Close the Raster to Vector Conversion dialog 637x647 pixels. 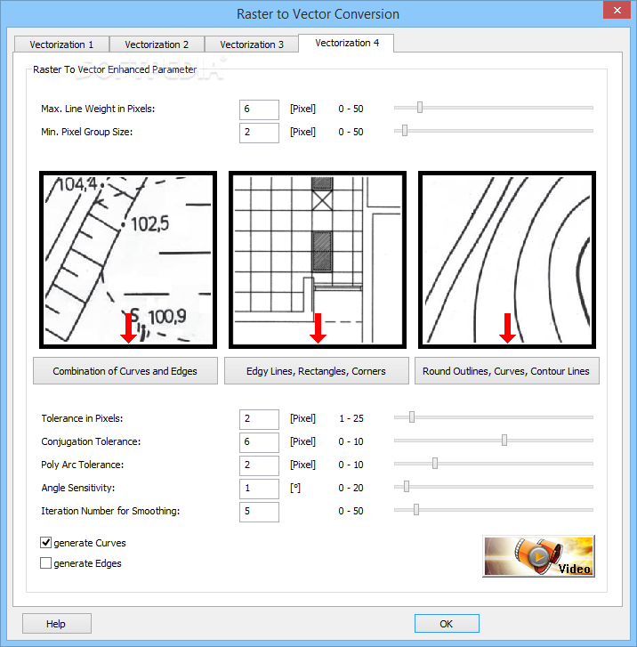tap(617, 10)
